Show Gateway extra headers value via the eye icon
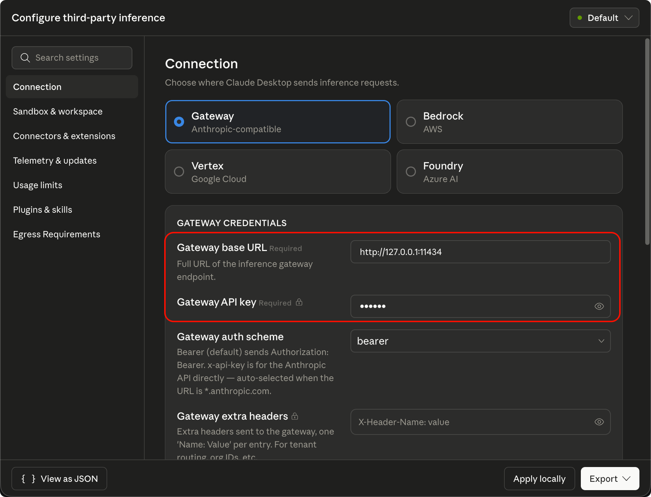The image size is (651, 497). pos(599,422)
